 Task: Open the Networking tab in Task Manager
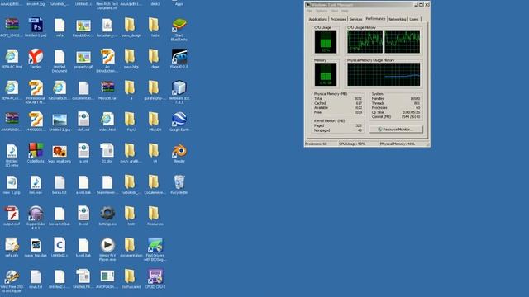pyautogui.click(x=398, y=20)
